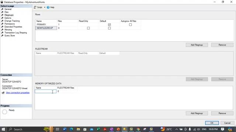Open Help from the toolbar
The height and width of the screenshot is (132, 236).
pos(51,7)
